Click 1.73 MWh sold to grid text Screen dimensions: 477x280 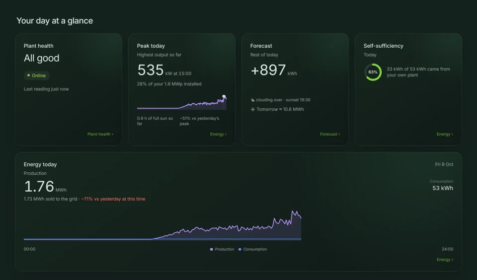(51, 199)
